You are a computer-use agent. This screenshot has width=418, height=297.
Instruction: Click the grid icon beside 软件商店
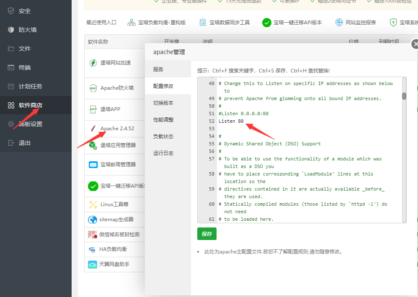[x=11, y=105]
